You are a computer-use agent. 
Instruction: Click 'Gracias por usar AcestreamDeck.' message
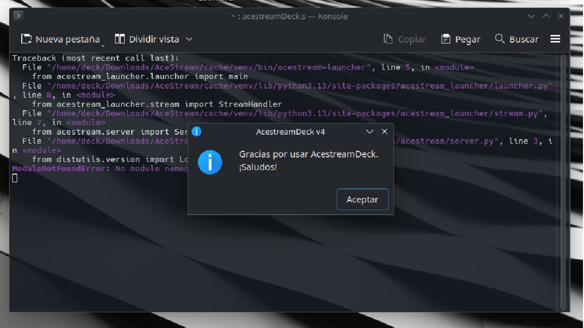tap(308, 154)
